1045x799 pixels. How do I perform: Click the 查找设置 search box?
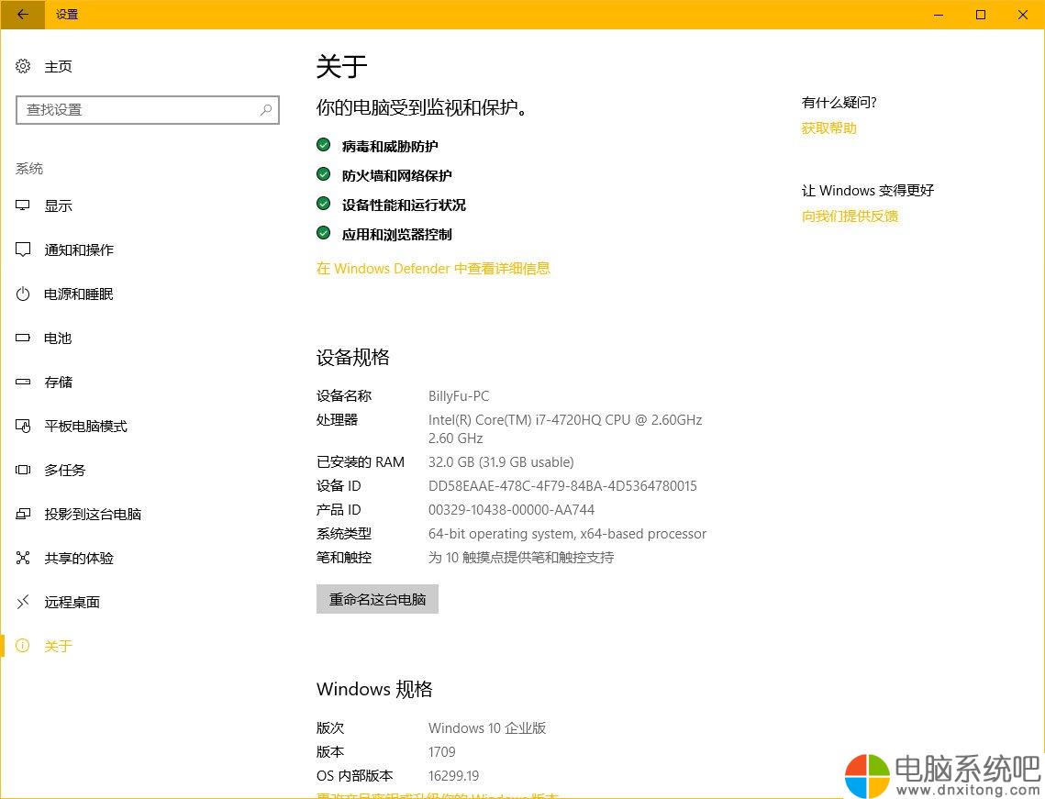tap(148, 110)
